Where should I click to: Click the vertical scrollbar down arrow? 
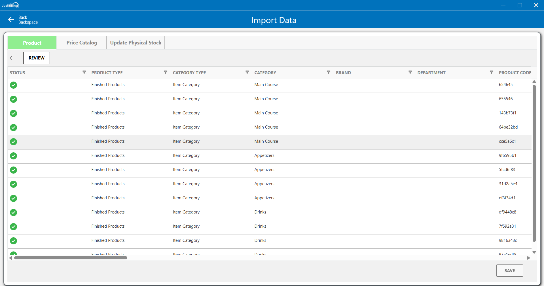point(534,252)
